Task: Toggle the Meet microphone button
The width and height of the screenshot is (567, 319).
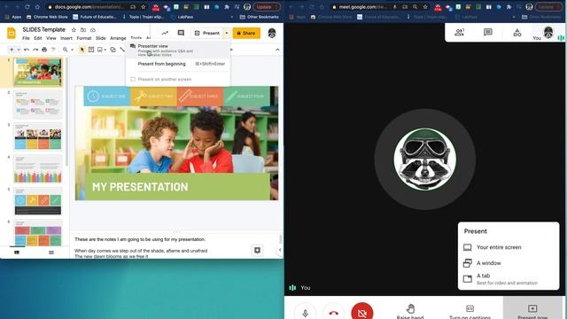Action: [x=305, y=313]
